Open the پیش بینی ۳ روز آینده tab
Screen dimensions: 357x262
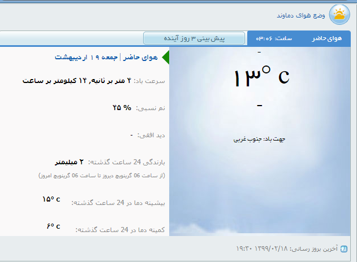point(194,38)
